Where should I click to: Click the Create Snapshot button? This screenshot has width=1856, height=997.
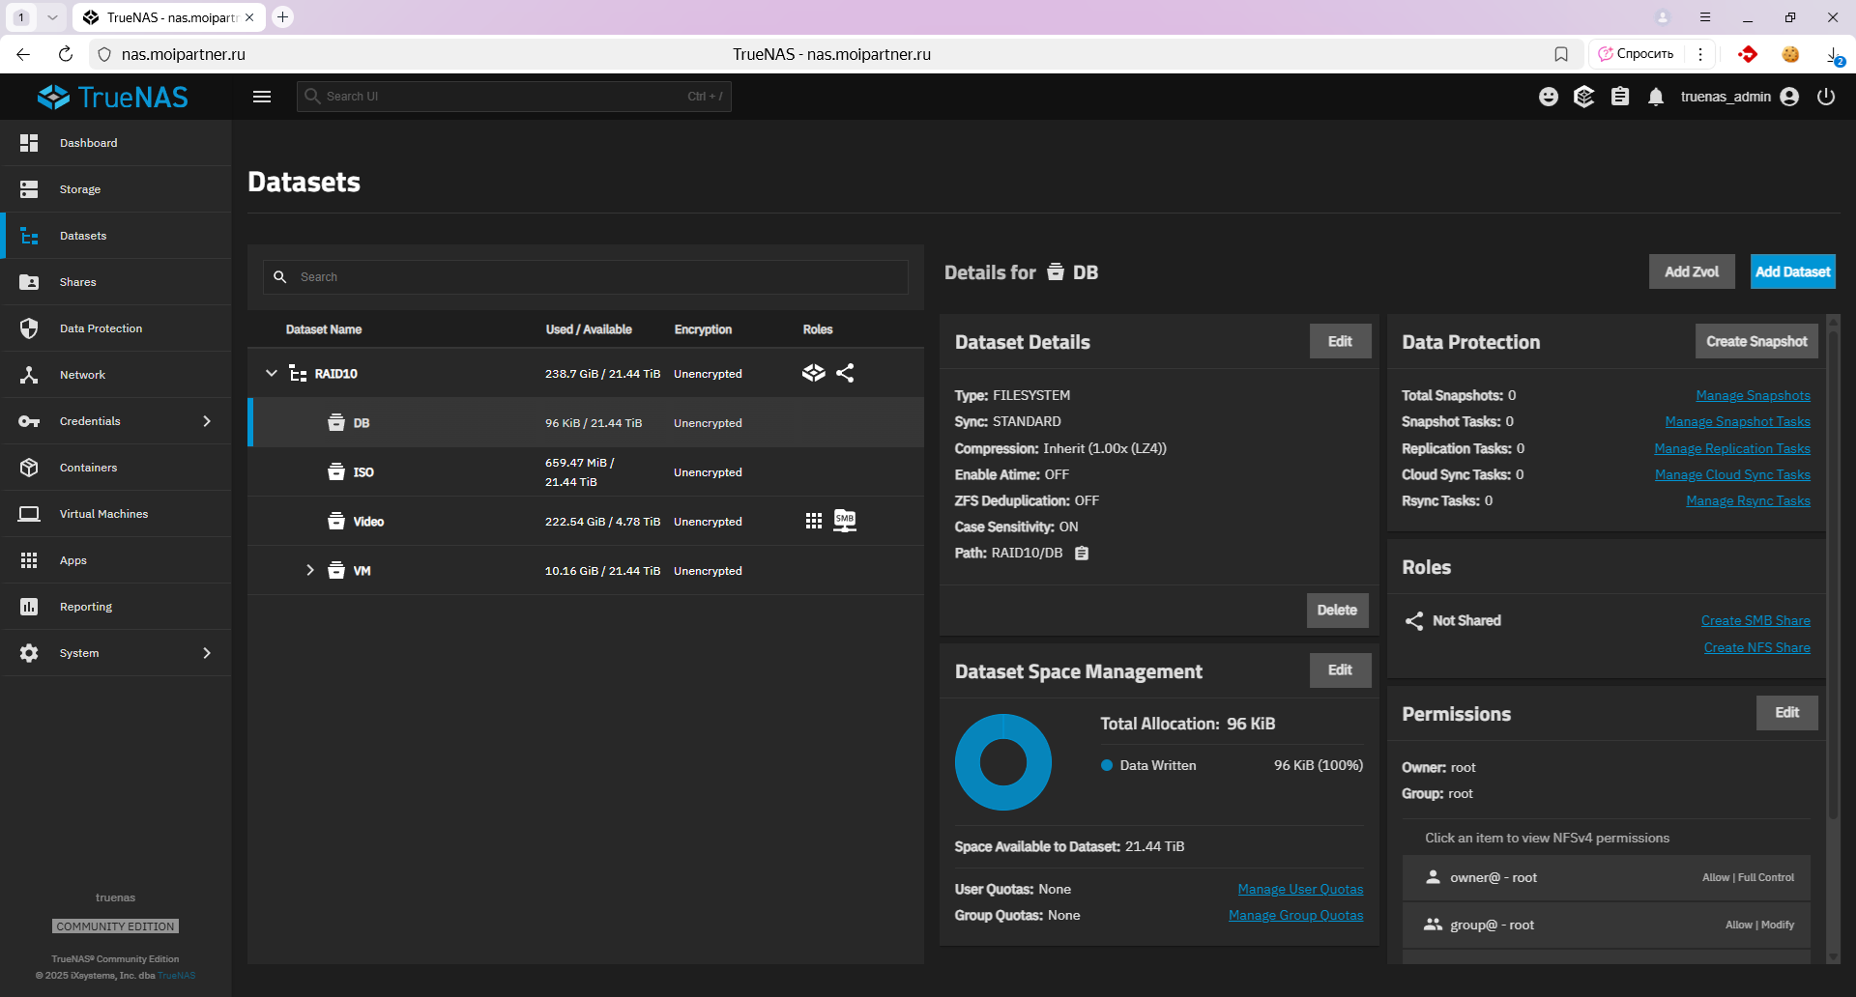tap(1755, 342)
